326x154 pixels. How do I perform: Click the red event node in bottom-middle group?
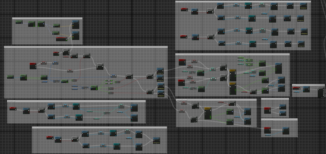coord(50,138)
